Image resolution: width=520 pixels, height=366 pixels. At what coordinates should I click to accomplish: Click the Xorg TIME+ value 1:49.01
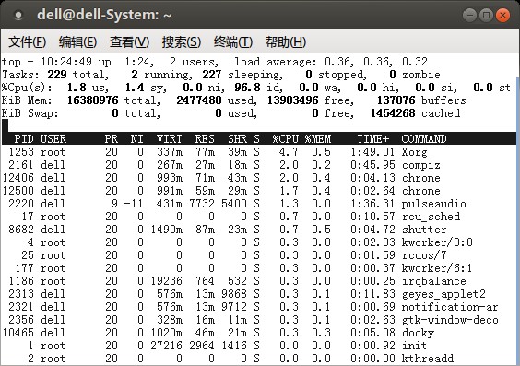[372, 152]
